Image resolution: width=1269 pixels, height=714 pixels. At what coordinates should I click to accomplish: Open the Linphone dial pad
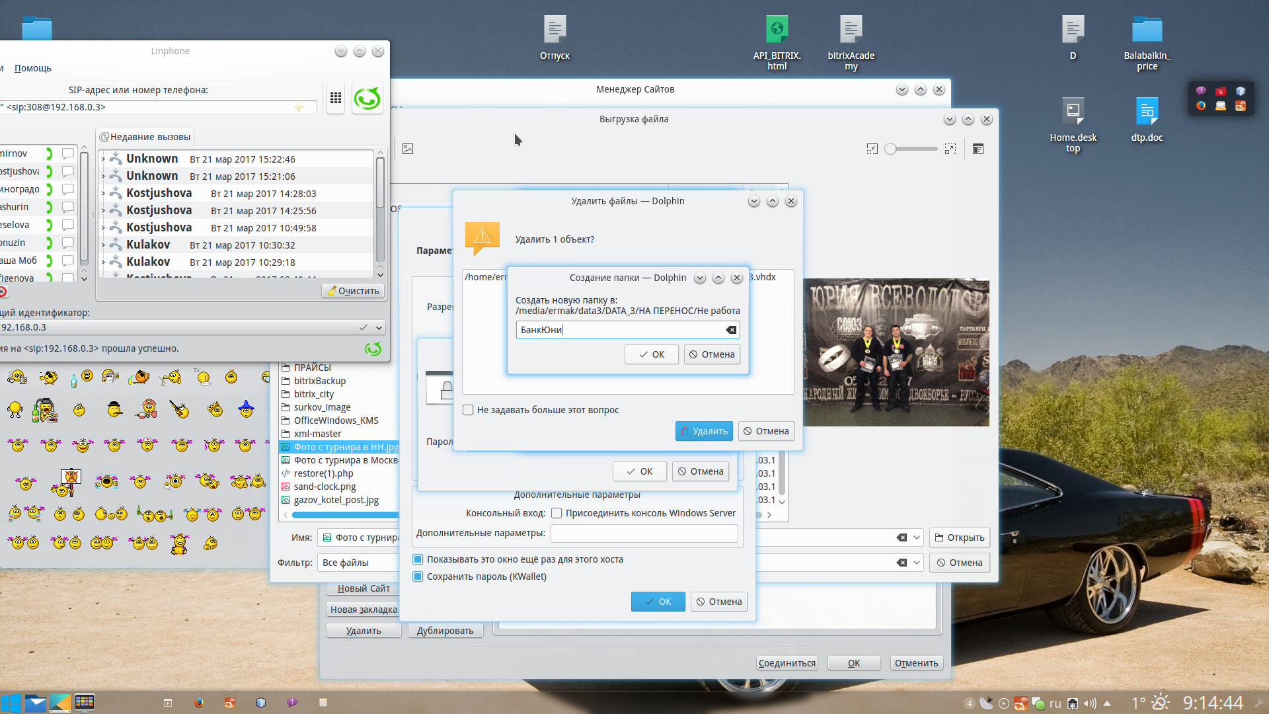336,98
